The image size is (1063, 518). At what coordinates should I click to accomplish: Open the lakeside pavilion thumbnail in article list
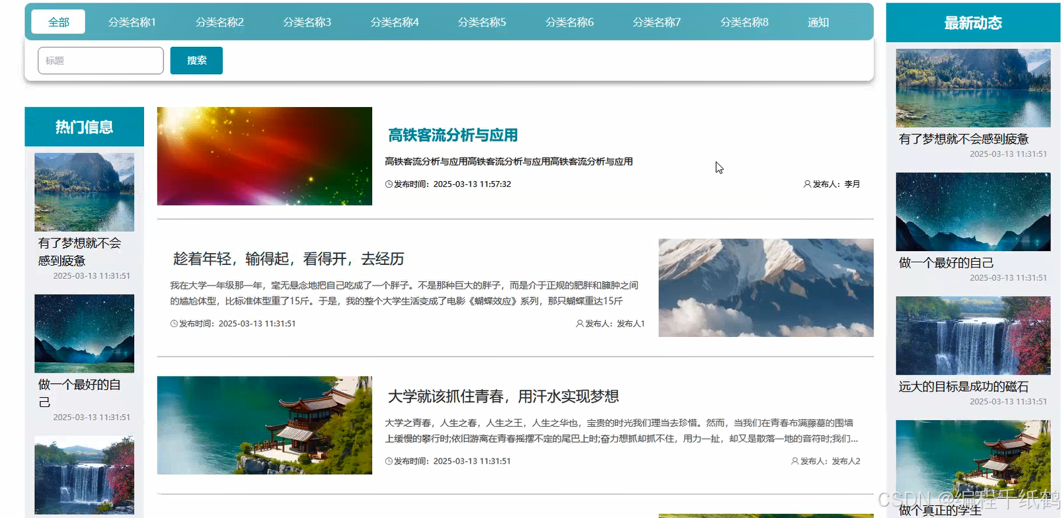(264, 425)
